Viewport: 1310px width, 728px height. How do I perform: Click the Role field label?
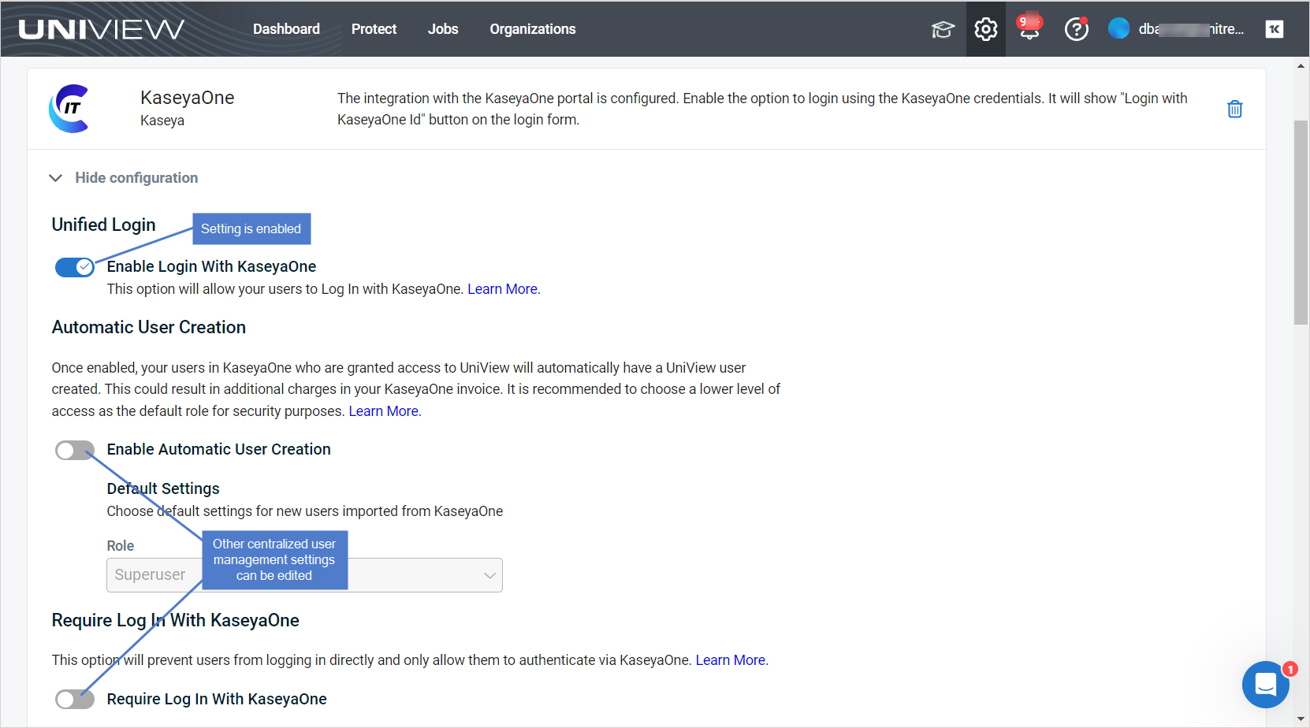(121, 546)
